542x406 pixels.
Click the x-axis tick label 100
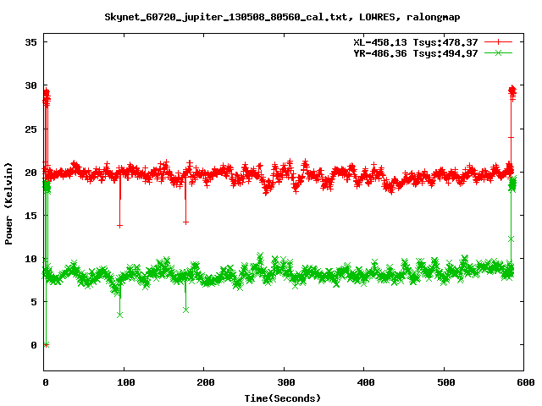[126, 382]
